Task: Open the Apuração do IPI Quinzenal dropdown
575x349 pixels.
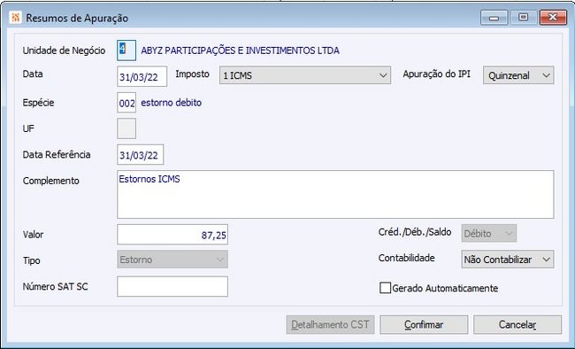Action: (x=518, y=75)
